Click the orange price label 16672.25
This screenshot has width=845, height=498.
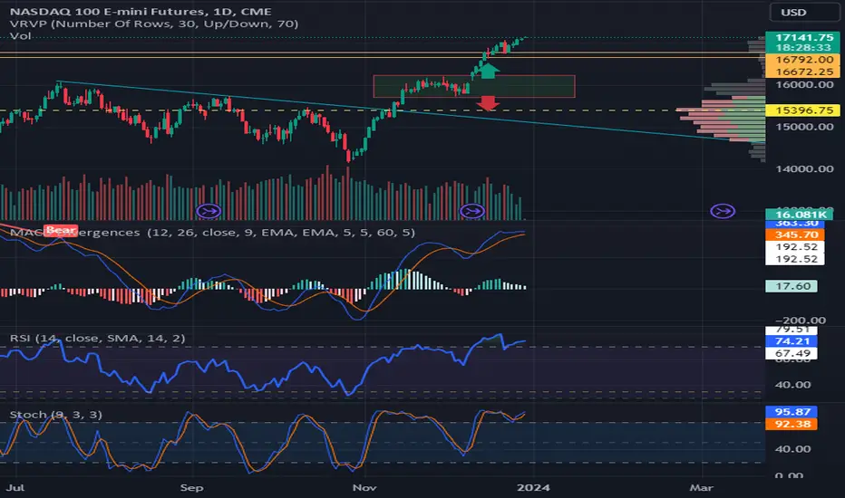803,72
